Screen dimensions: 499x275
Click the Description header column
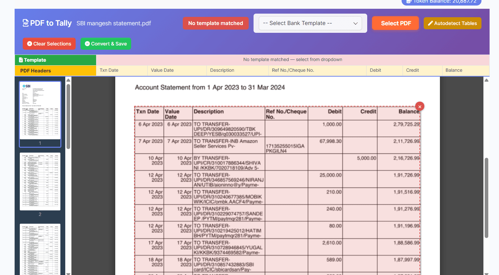pos(237,70)
